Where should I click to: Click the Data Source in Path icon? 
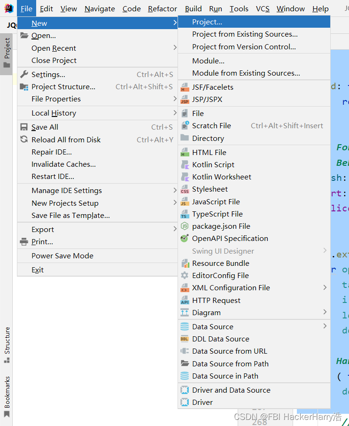click(185, 376)
